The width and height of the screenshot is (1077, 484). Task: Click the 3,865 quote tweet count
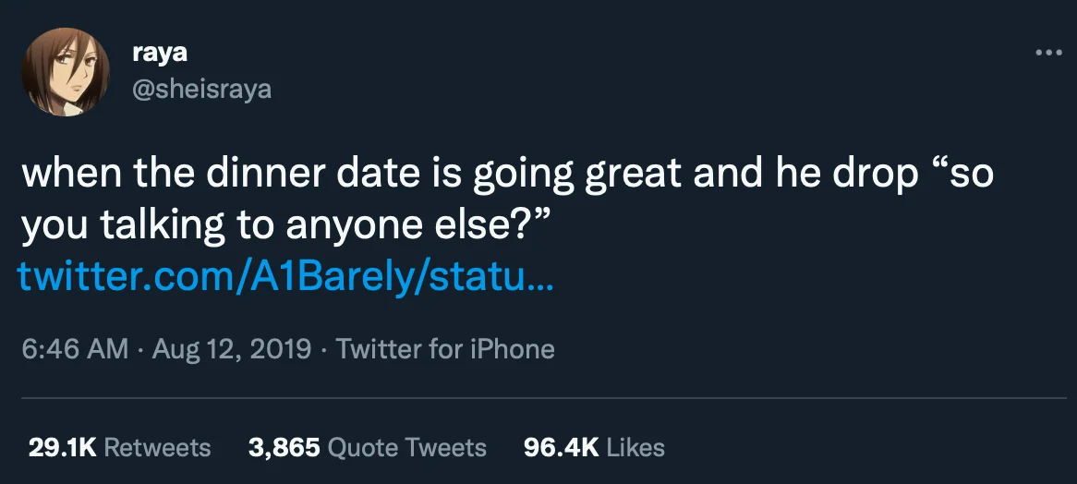pos(284,448)
